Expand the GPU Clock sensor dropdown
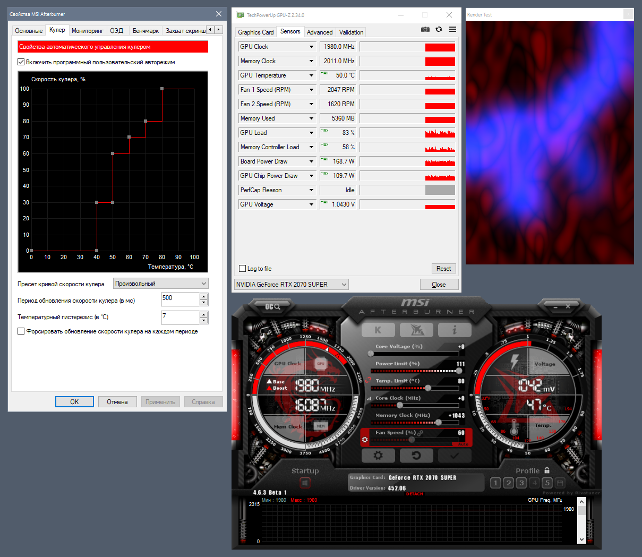The width and height of the screenshot is (642, 557). click(311, 47)
